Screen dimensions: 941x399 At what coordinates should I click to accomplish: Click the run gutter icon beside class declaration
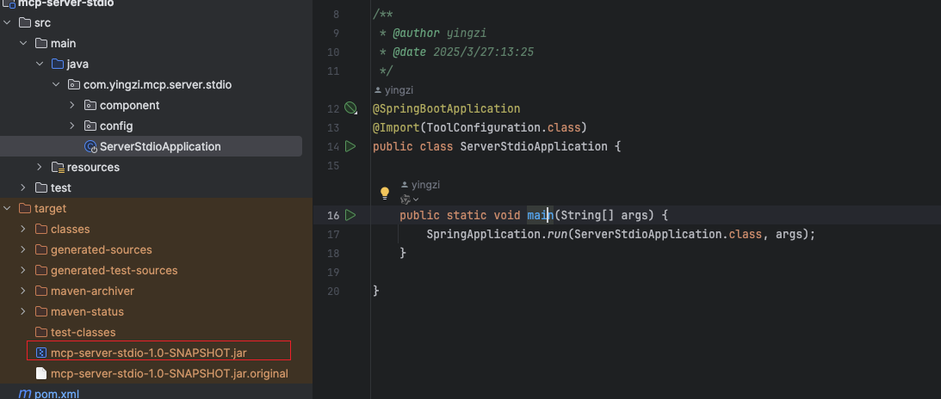[350, 146]
